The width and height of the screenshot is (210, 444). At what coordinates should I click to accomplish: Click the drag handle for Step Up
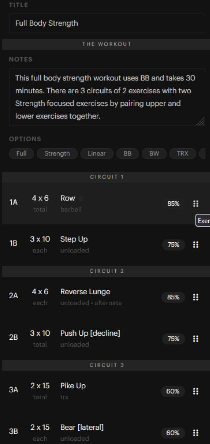[196, 244]
